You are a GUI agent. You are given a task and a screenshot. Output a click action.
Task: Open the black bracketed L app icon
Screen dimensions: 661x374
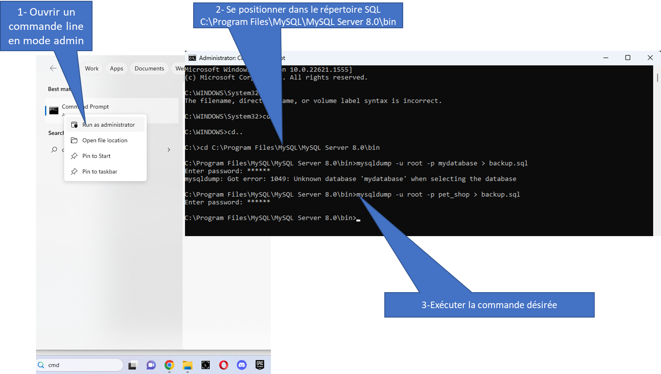click(x=206, y=365)
